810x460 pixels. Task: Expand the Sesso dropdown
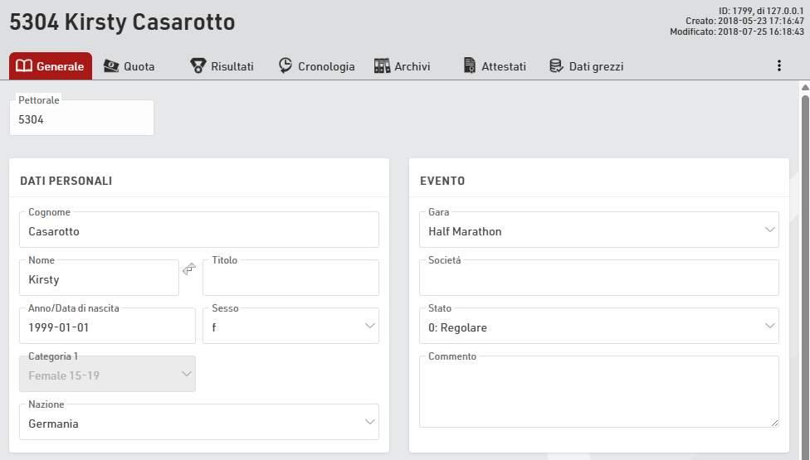coord(369,327)
